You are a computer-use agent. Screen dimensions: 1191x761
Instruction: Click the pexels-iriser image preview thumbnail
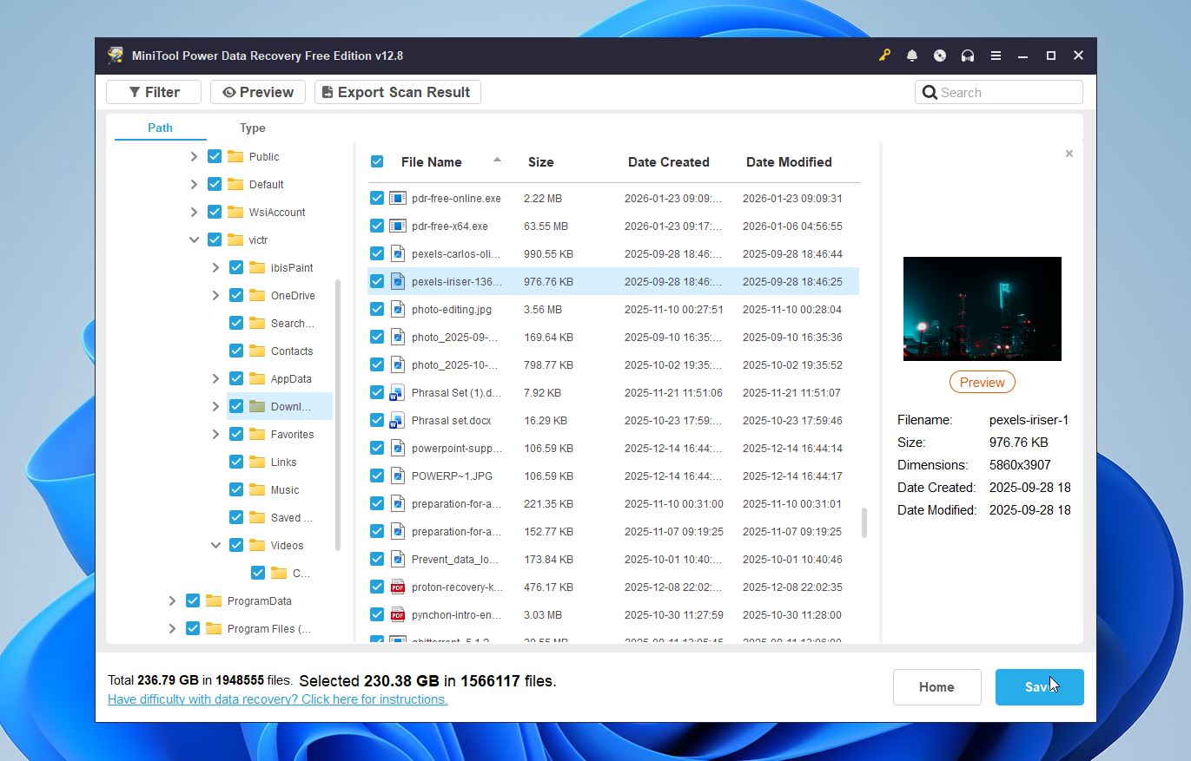click(x=982, y=308)
